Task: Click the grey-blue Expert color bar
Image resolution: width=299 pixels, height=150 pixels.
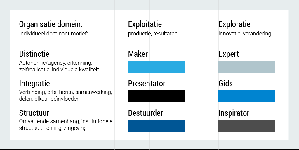Action: [246, 67]
